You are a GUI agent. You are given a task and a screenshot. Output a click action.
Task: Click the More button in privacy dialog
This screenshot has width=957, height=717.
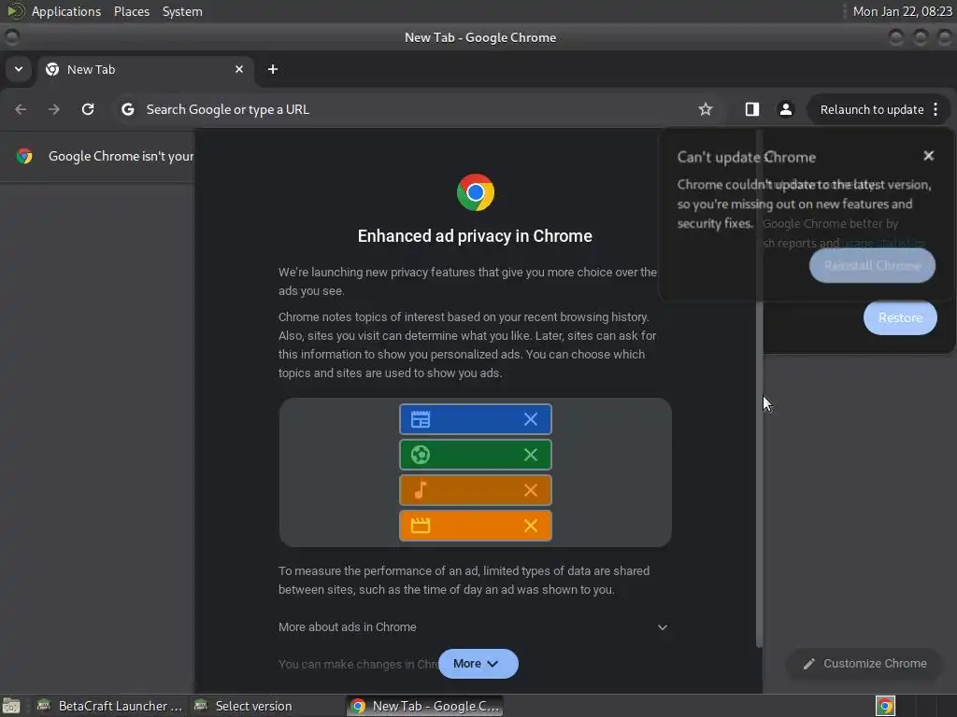tap(478, 664)
